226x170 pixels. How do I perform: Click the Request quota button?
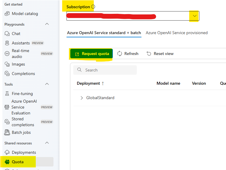[91, 54]
